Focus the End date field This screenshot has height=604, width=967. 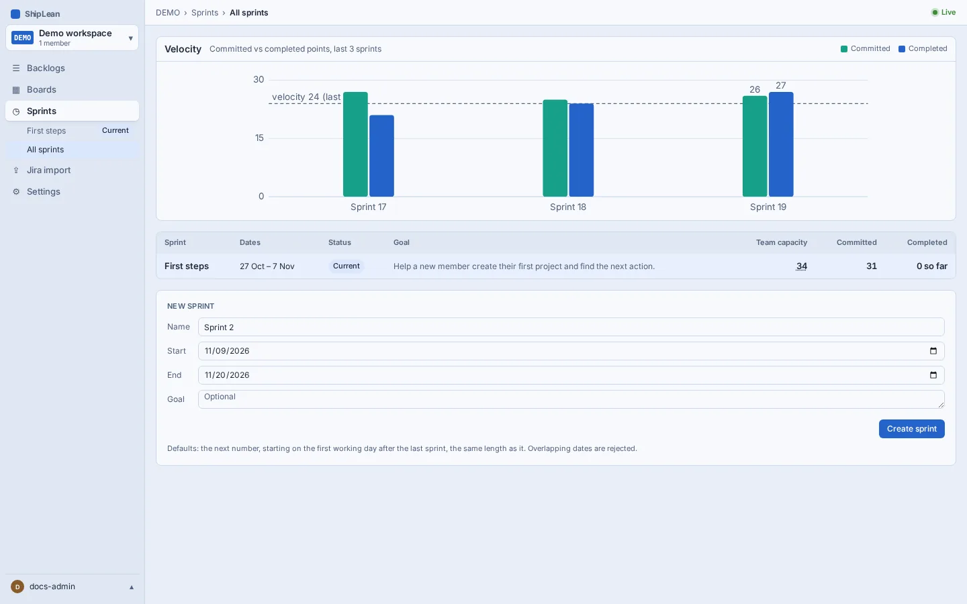pos(571,375)
